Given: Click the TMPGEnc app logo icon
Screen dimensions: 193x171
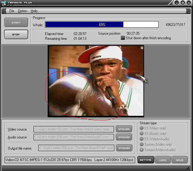Looking at the screenshot, I should [x=3, y=3].
